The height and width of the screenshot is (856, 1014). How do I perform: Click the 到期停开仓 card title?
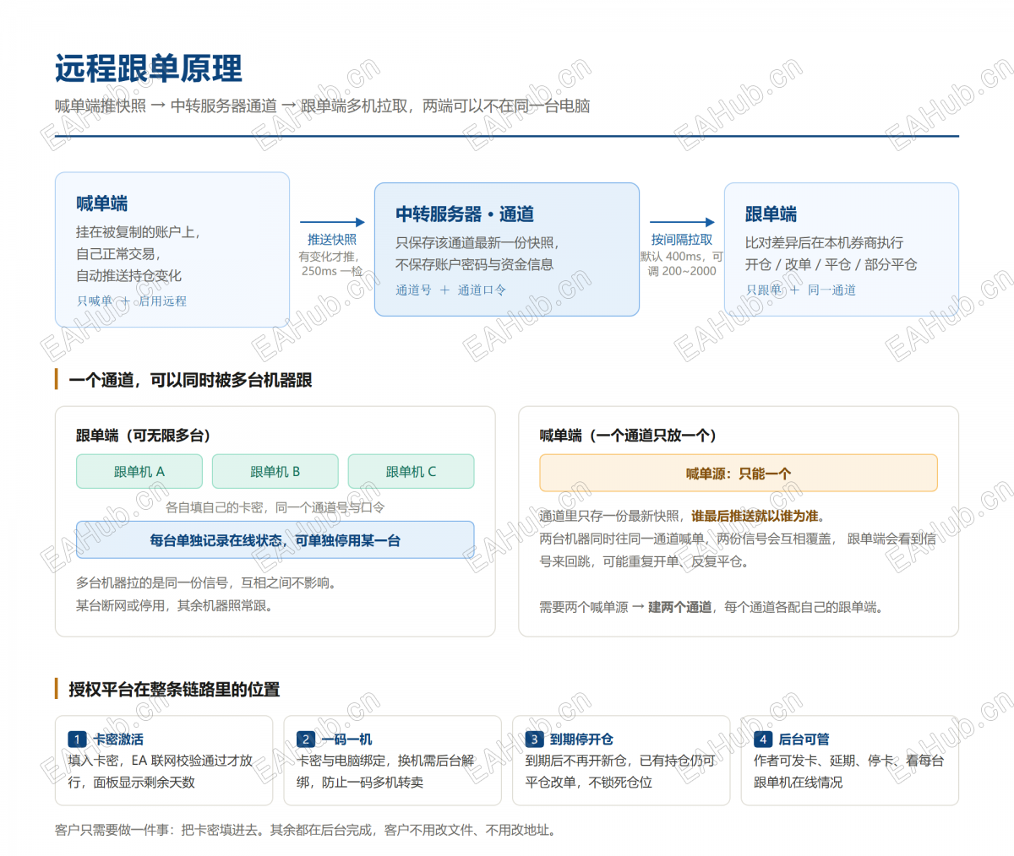(x=581, y=740)
